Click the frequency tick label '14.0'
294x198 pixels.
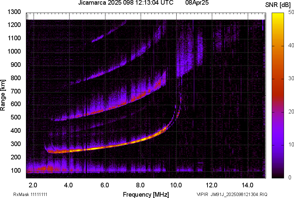[247, 185]
